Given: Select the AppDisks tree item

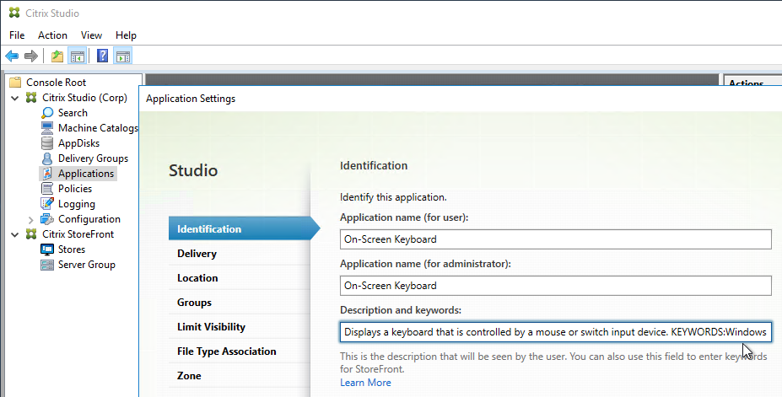Looking at the screenshot, I should coord(78,143).
